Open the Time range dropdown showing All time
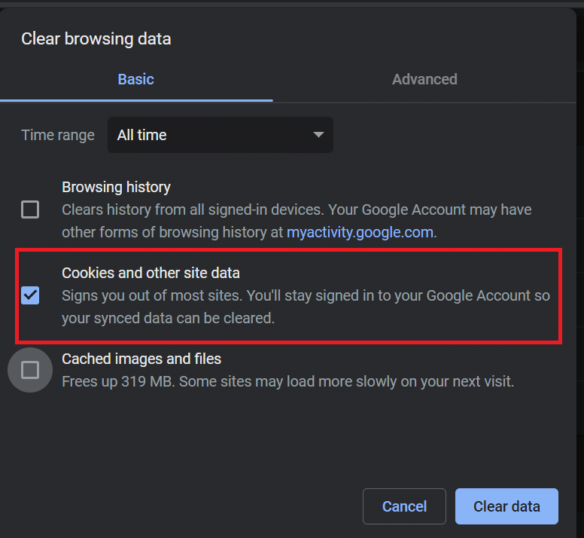Screen dimensions: 584x538 (220, 136)
